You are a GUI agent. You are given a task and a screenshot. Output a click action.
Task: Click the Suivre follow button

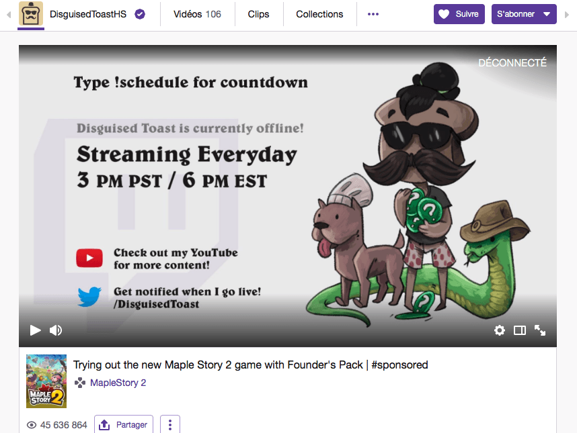pyautogui.click(x=459, y=14)
